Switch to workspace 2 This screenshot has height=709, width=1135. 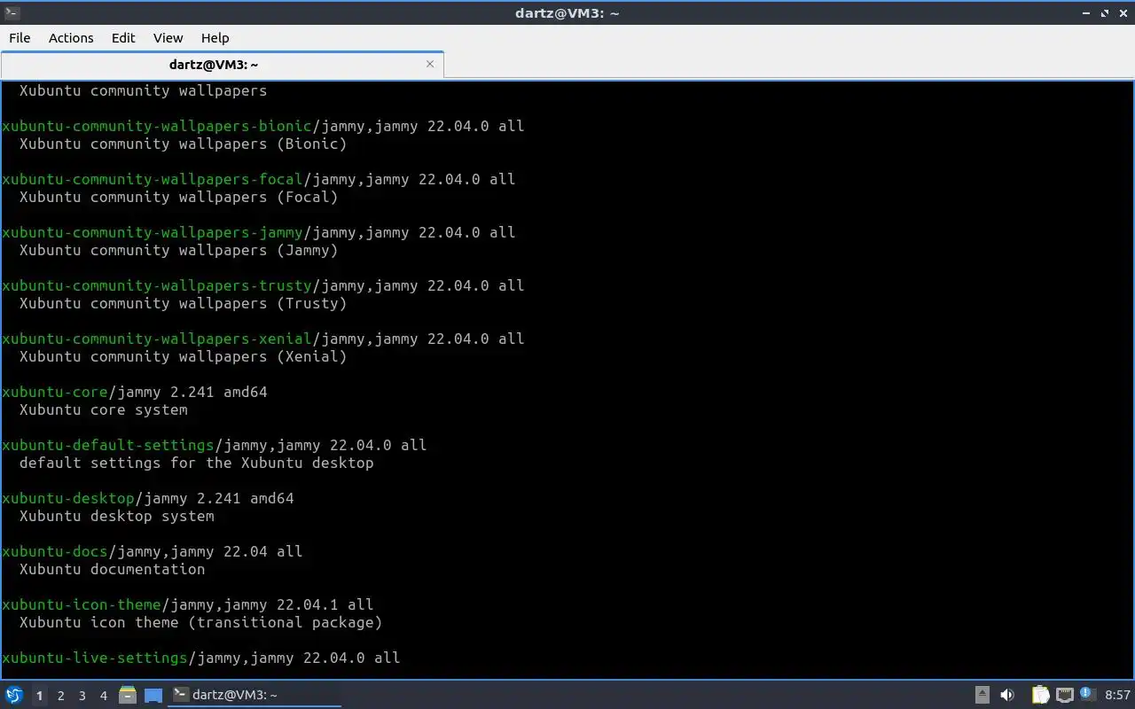60,696
